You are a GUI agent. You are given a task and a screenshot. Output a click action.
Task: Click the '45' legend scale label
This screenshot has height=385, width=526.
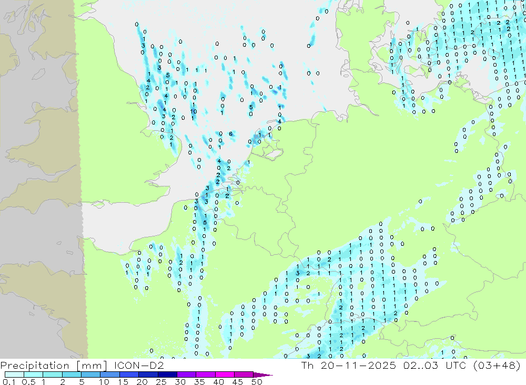click(x=238, y=382)
